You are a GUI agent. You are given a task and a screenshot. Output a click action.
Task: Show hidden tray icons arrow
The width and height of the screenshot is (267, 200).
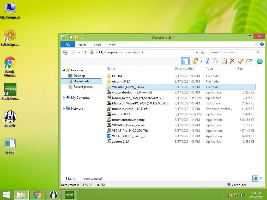[x=223, y=195]
